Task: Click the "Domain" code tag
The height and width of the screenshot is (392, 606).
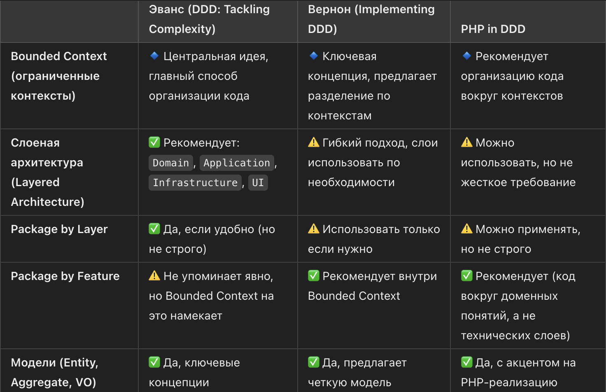Action: [x=171, y=163]
